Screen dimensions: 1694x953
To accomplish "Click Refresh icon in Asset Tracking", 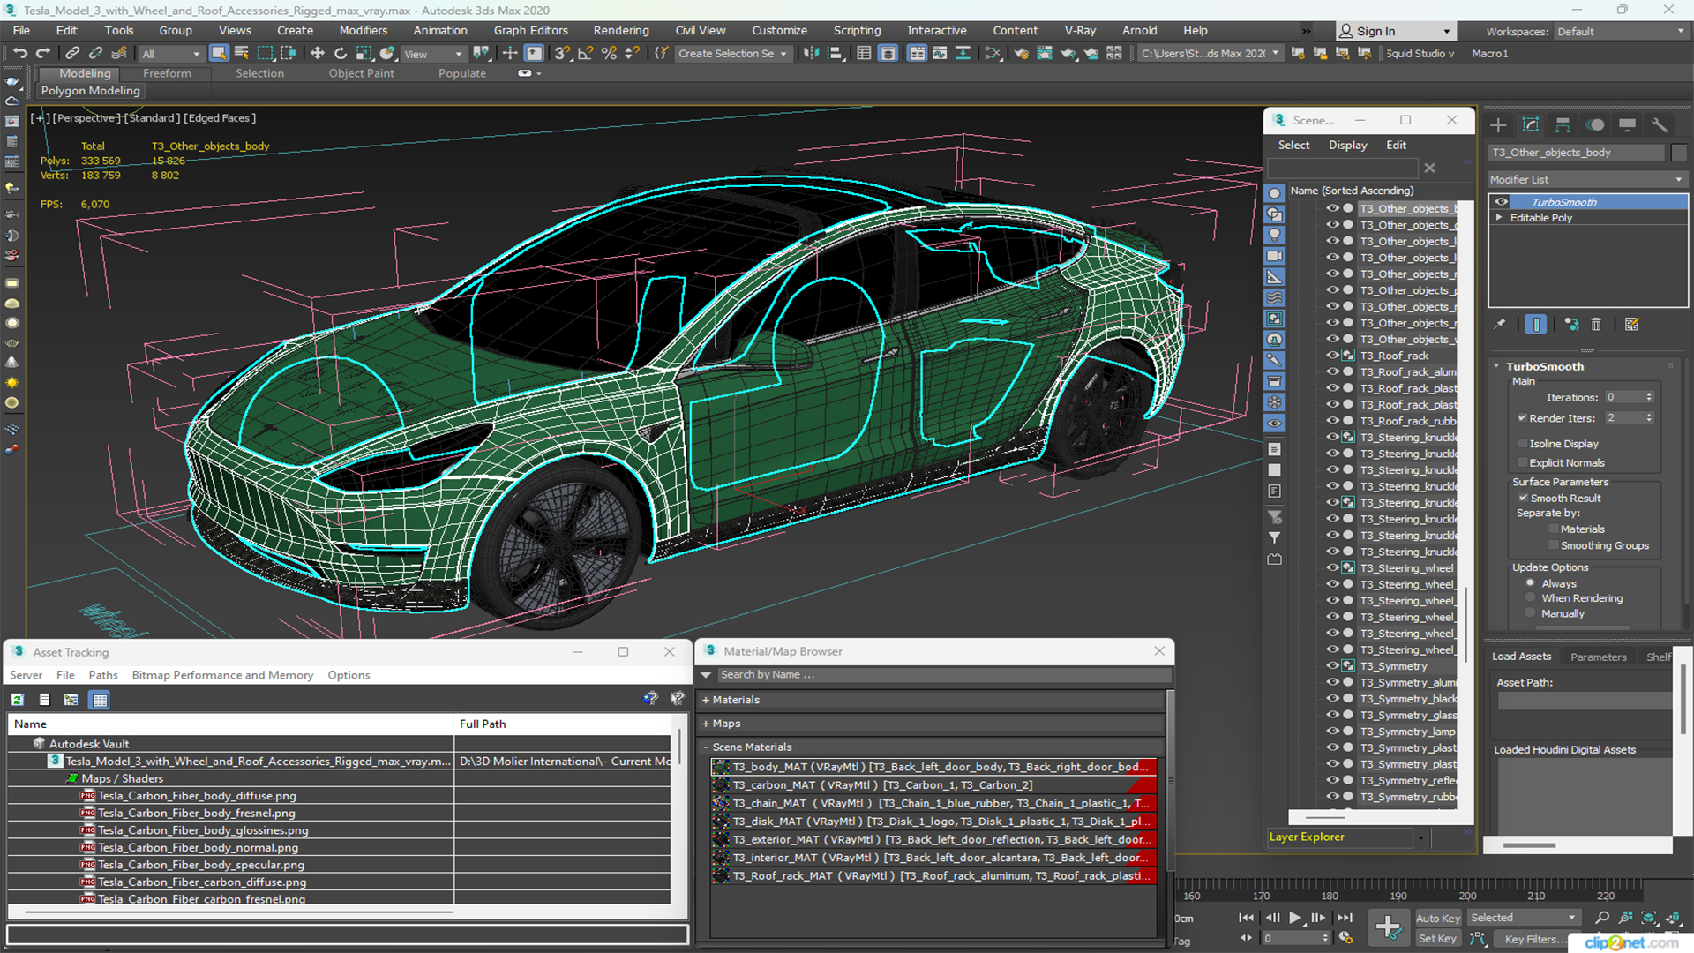I will (18, 700).
